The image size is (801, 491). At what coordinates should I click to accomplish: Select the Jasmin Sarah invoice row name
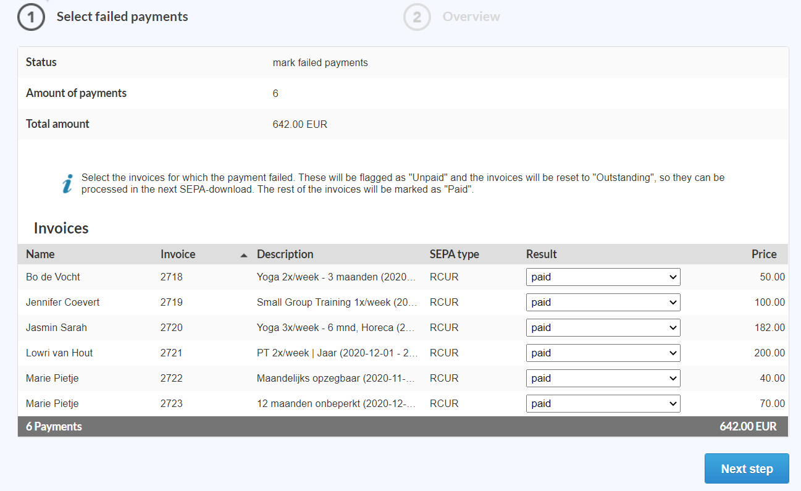56,328
